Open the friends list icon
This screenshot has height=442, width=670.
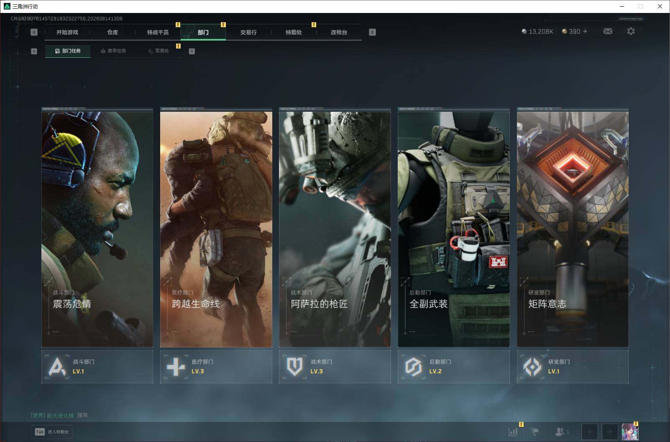[562, 432]
